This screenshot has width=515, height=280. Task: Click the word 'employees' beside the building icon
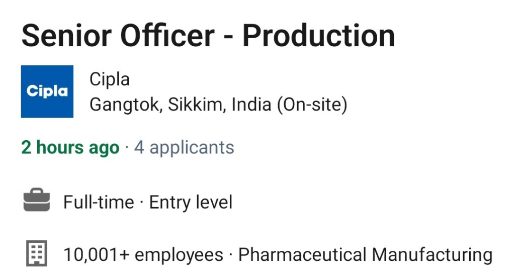click(179, 255)
